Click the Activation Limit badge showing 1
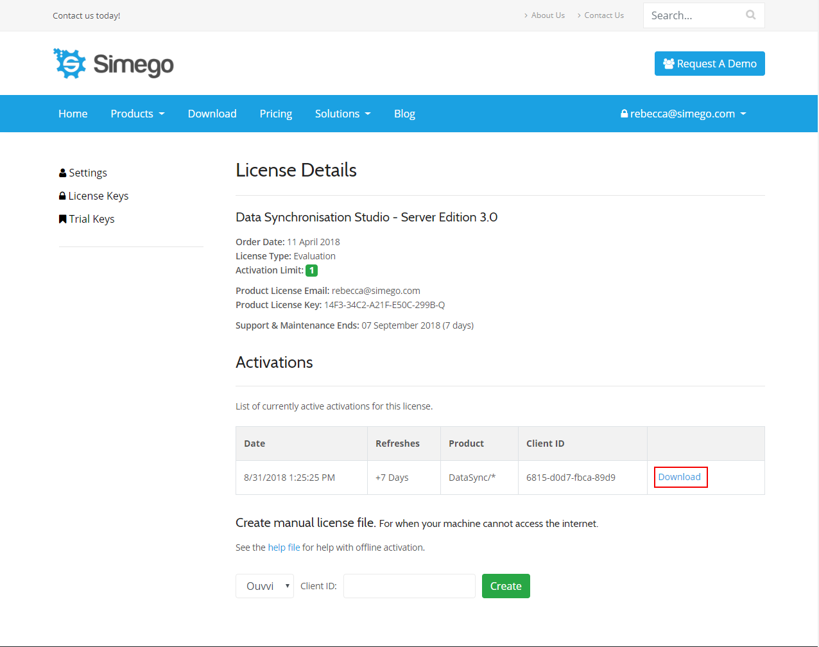The image size is (819, 647). 312,271
